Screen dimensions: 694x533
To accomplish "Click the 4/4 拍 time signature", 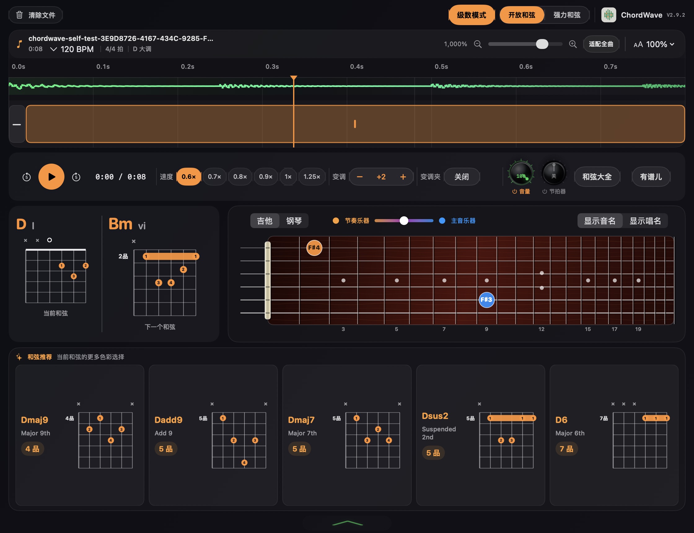I will click(x=114, y=49).
